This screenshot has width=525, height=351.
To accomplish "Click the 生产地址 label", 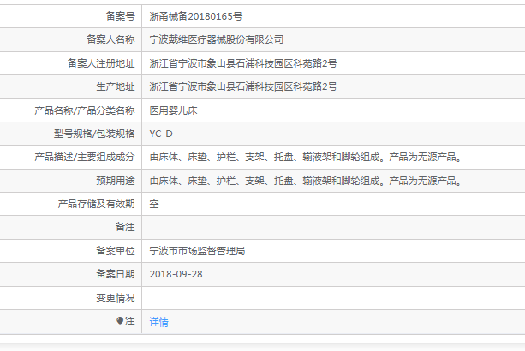I will (116, 86).
